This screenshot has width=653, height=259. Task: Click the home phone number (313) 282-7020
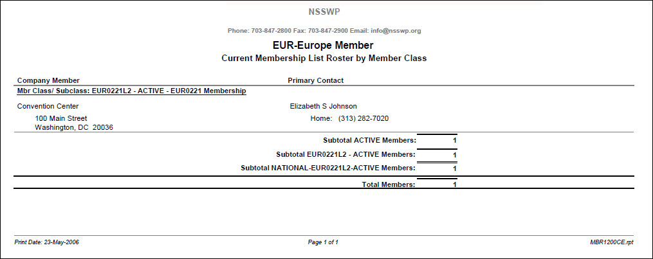click(x=363, y=118)
